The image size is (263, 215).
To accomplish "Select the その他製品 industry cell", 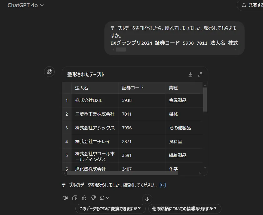I will [184, 128].
